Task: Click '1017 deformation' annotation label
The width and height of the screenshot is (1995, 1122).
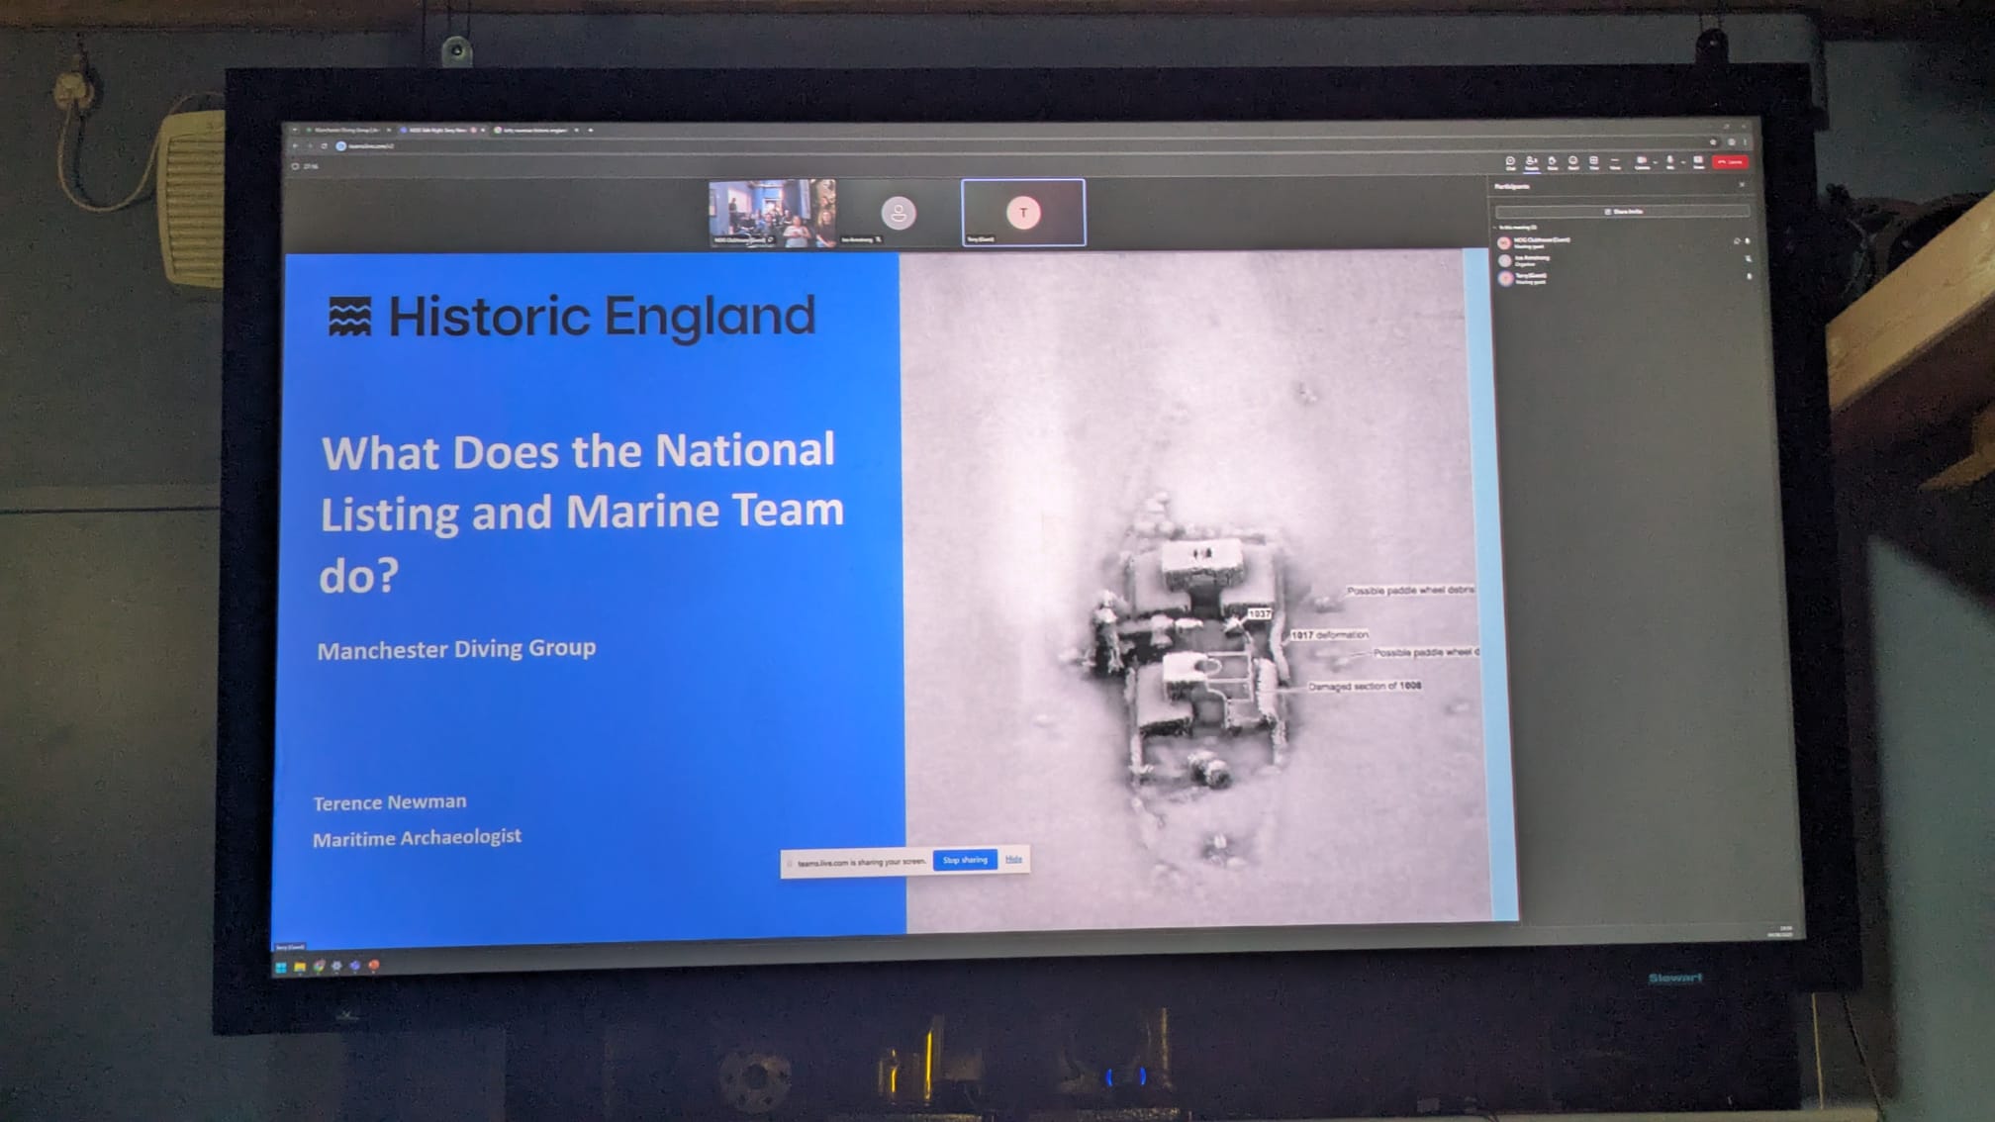Action: tap(1330, 635)
